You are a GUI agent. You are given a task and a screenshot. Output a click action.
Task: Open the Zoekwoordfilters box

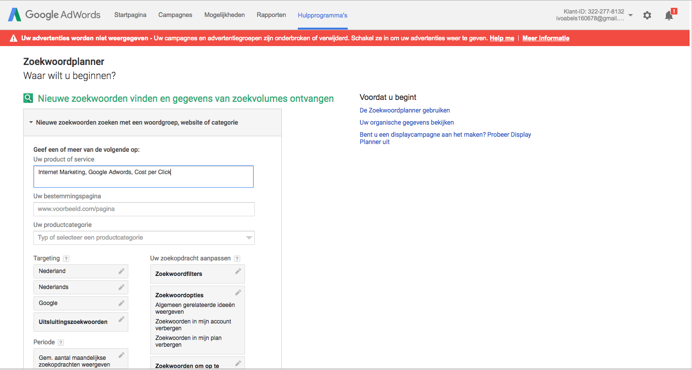198,274
